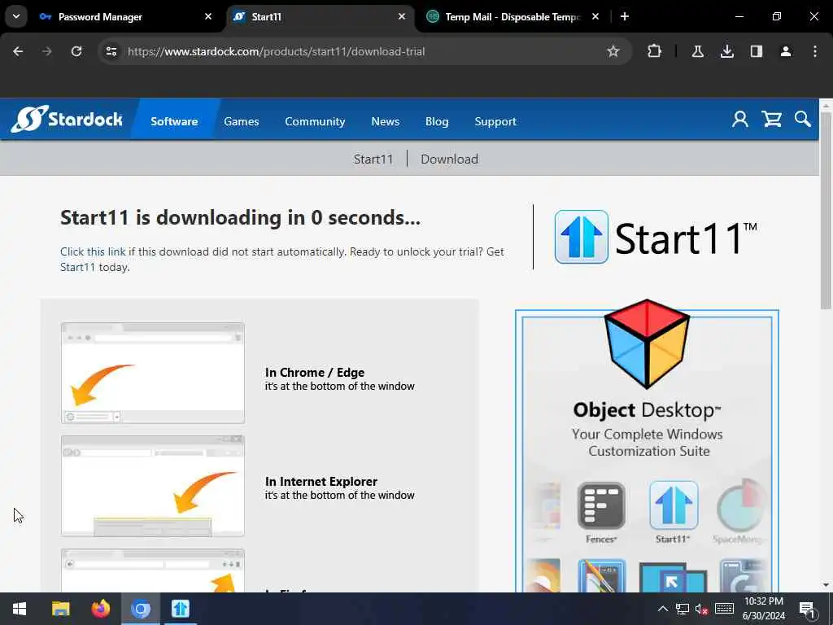
Task: Close the Temp Mail tab
Action: (595, 16)
